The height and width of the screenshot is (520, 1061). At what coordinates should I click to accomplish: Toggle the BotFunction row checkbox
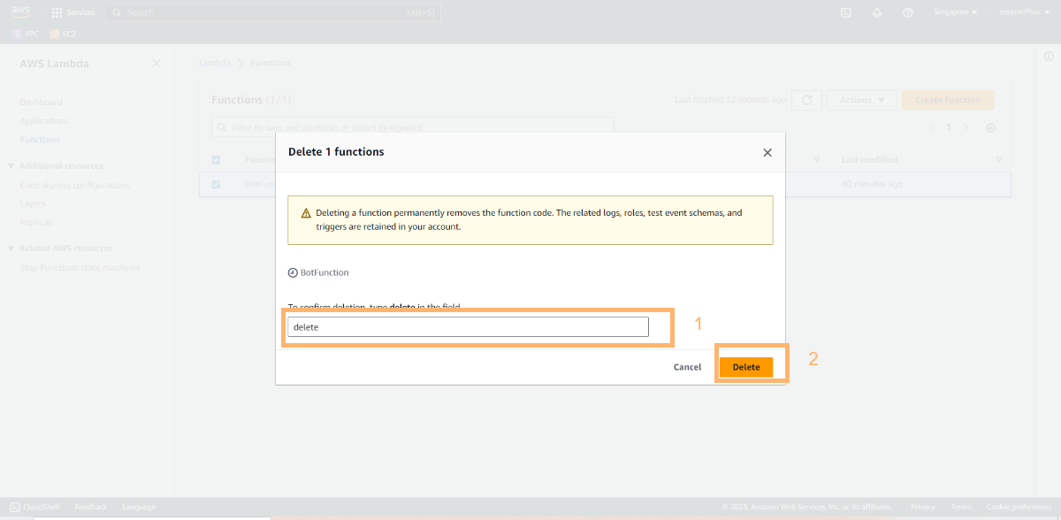click(216, 184)
